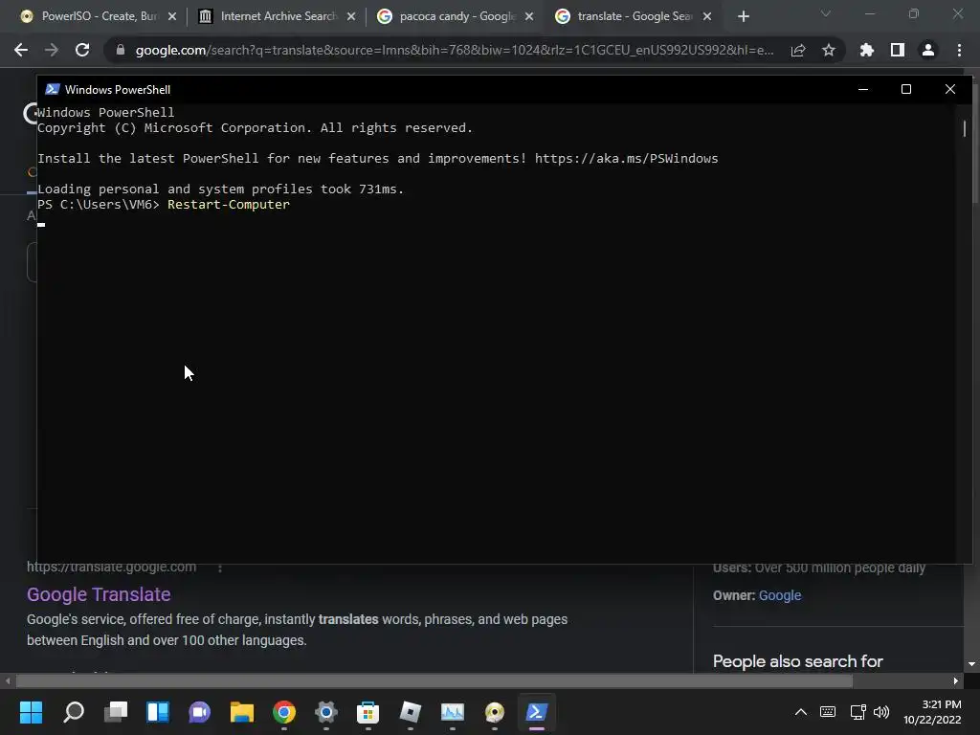Close the PowerISO tab

[x=172, y=16]
